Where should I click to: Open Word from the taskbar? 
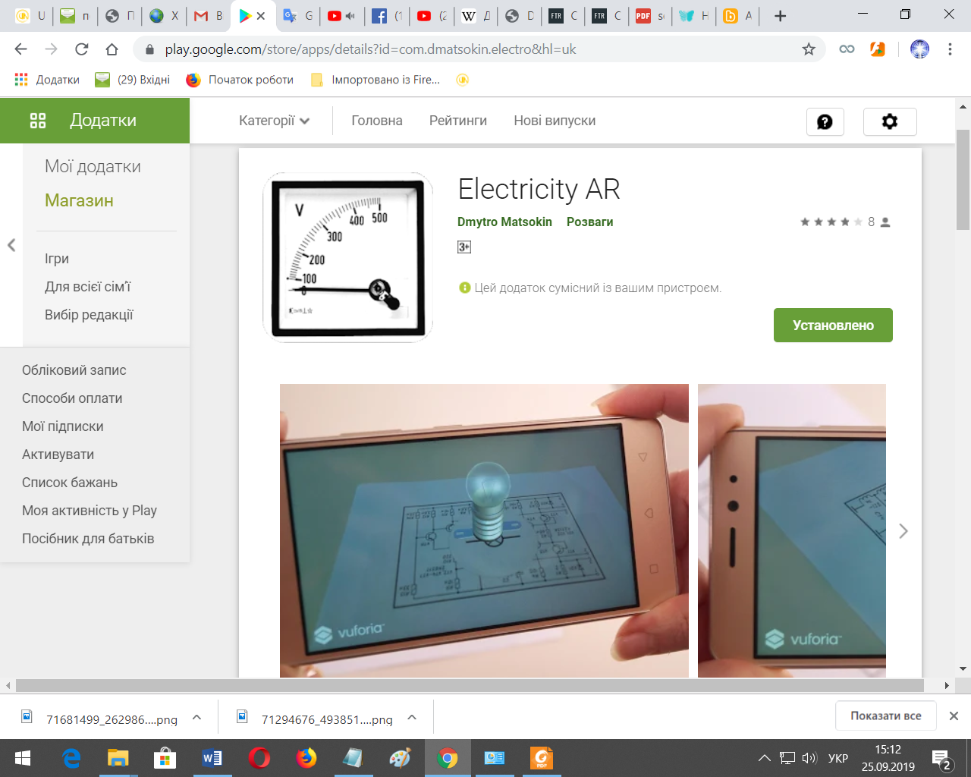[212, 758]
